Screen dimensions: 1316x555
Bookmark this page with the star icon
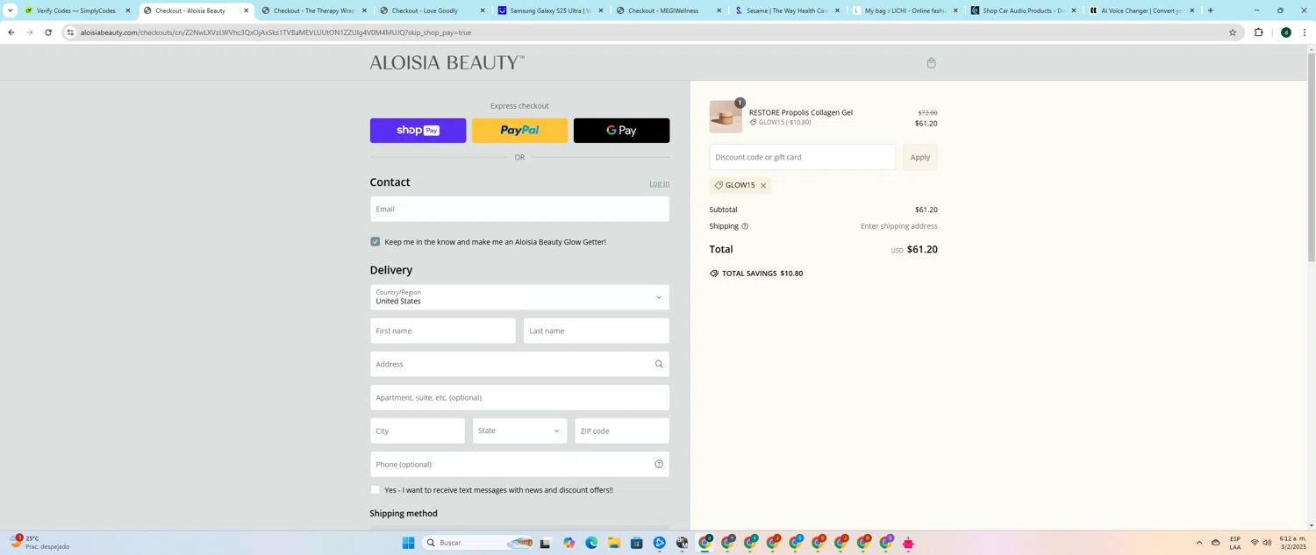(x=1232, y=32)
